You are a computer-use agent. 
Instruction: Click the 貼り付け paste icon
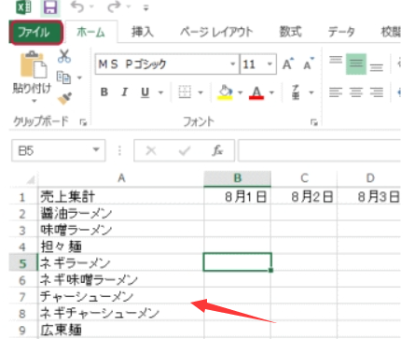pos(34,65)
